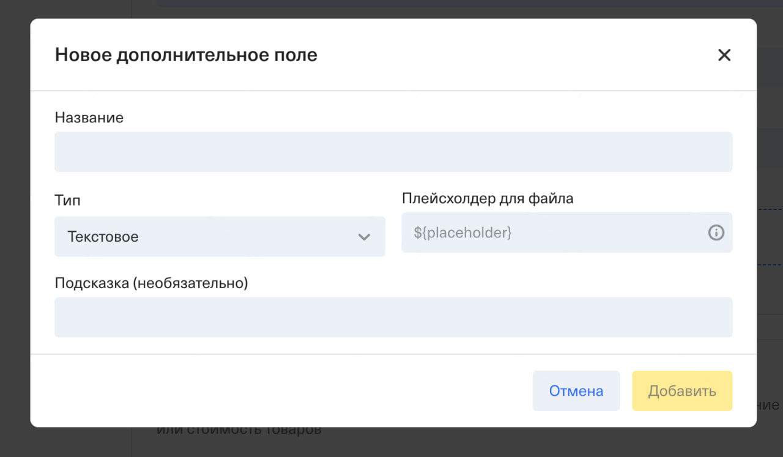
Task: Click the Тип label above dropdown
Action: click(67, 200)
